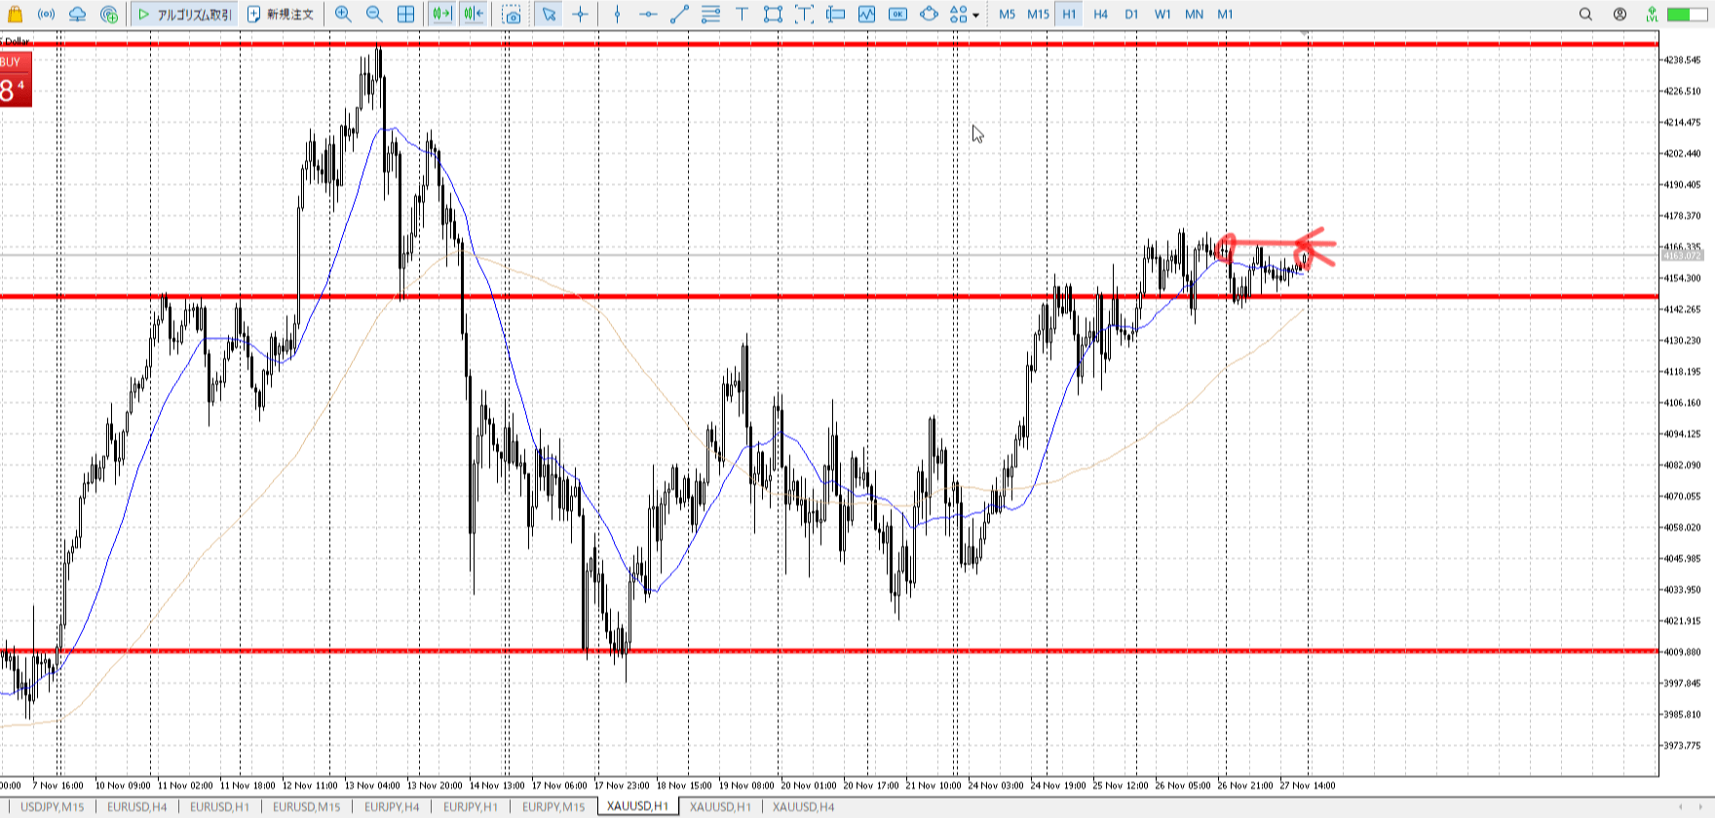The width and height of the screenshot is (1715, 818).
Task: Select the crosshair tool
Action: (x=581, y=14)
